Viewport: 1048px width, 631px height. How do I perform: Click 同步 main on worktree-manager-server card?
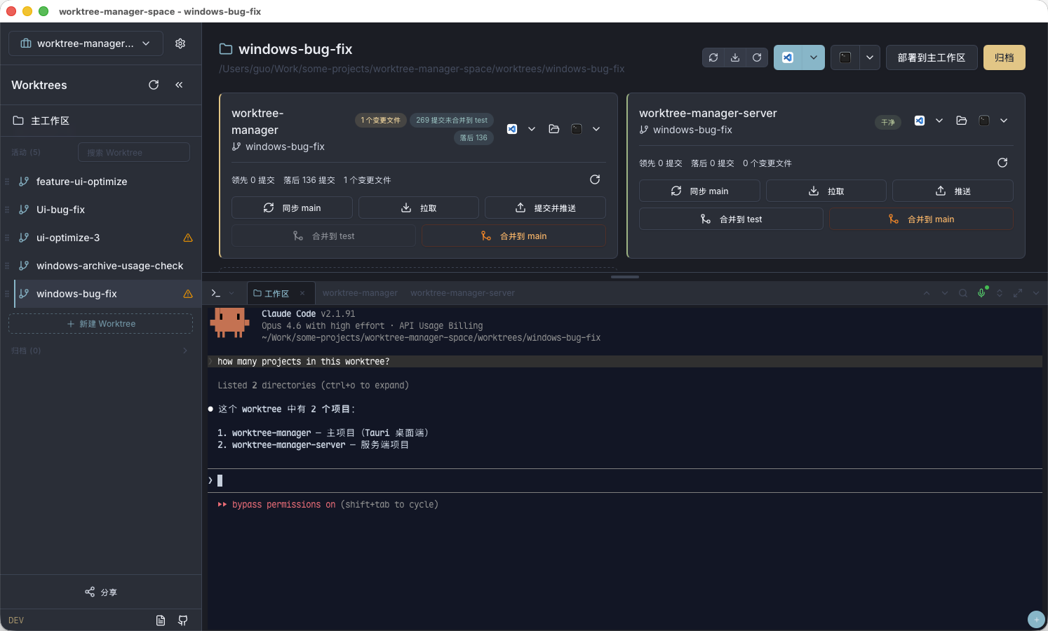tap(699, 191)
